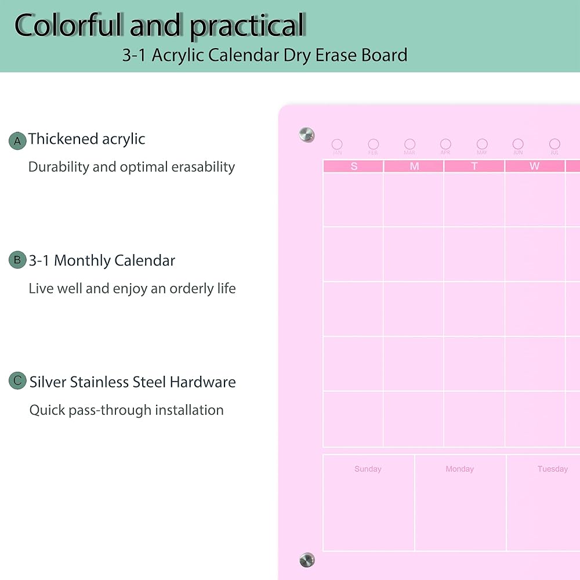Mark the MAY month circle
Viewport: 580px width, 580px height.
482,144
